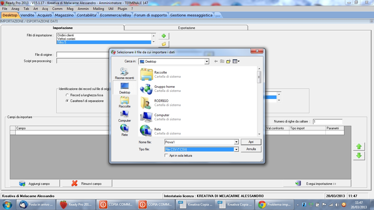This screenshot has height=210, width=374.
Task: Click the Parametri column header
Action: [x=335, y=128]
